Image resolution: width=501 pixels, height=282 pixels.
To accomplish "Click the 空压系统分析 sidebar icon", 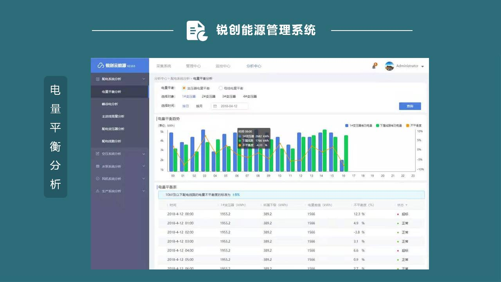I will click(x=98, y=154).
